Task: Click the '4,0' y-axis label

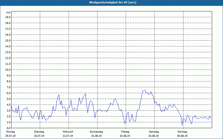Action: pyautogui.click(x=9, y=105)
